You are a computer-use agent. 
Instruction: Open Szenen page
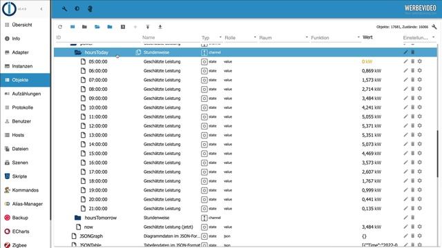(x=26, y=163)
